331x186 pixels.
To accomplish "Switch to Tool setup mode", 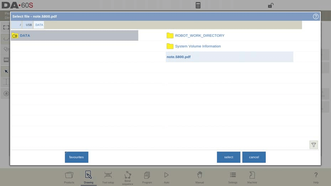I will 108,177.
